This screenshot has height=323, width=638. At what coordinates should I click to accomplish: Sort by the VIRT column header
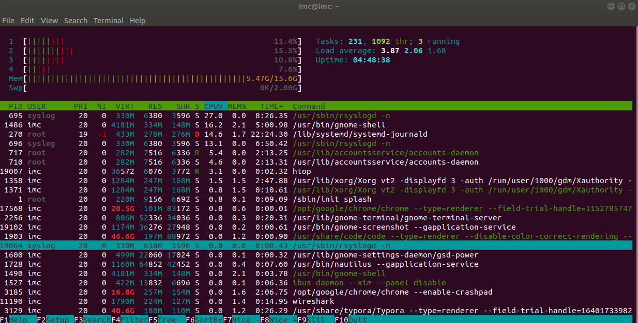tap(125, 106)
